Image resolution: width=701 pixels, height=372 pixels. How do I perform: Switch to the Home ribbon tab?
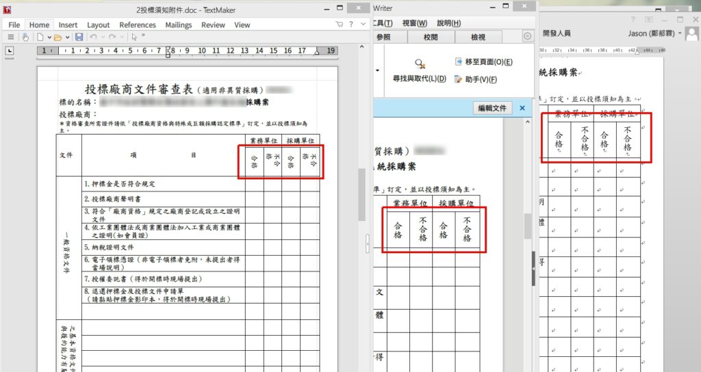[x=39, y=25]
